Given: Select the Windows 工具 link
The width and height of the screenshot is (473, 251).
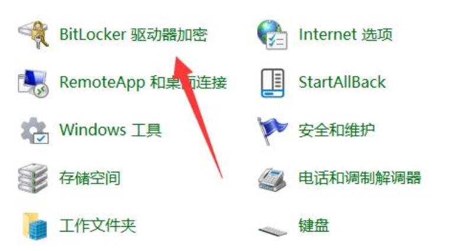Looking at the screenshot, I should (x=111, y=130).
